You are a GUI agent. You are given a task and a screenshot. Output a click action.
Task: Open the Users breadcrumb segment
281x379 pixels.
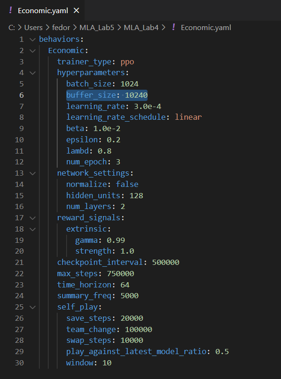point(33,28)
